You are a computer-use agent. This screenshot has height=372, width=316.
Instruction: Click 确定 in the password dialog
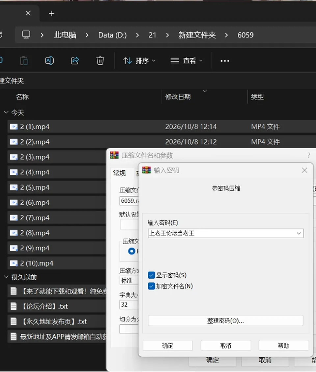pos(168,346)
